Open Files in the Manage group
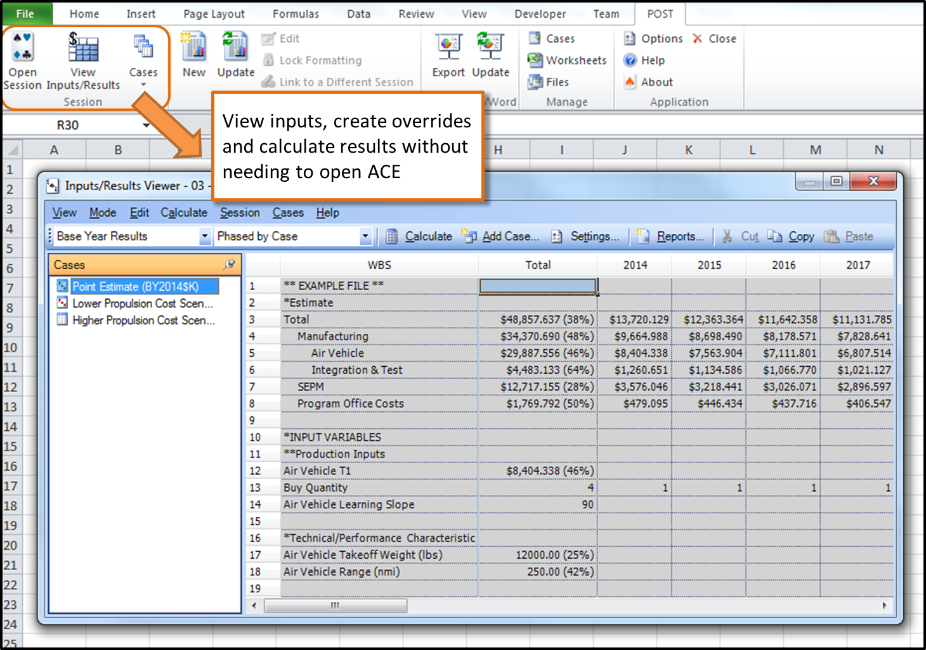 [549, 82]
